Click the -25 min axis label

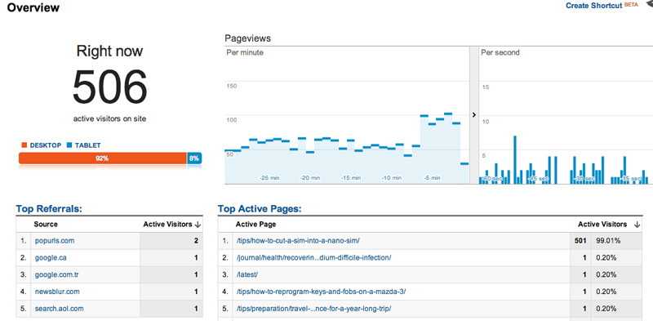pyautogui.click(x=269, y=178)
